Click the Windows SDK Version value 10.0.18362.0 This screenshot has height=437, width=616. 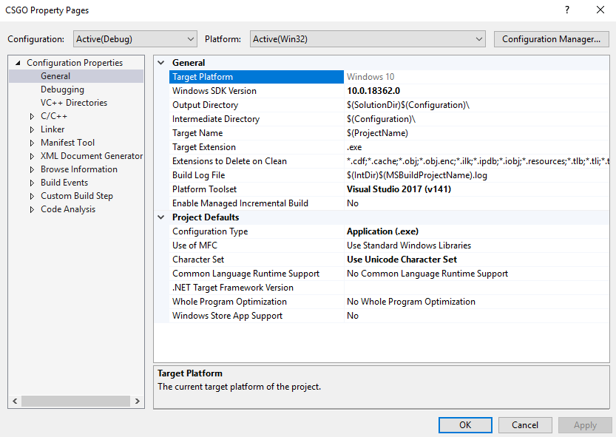click(x=373, y=91)
